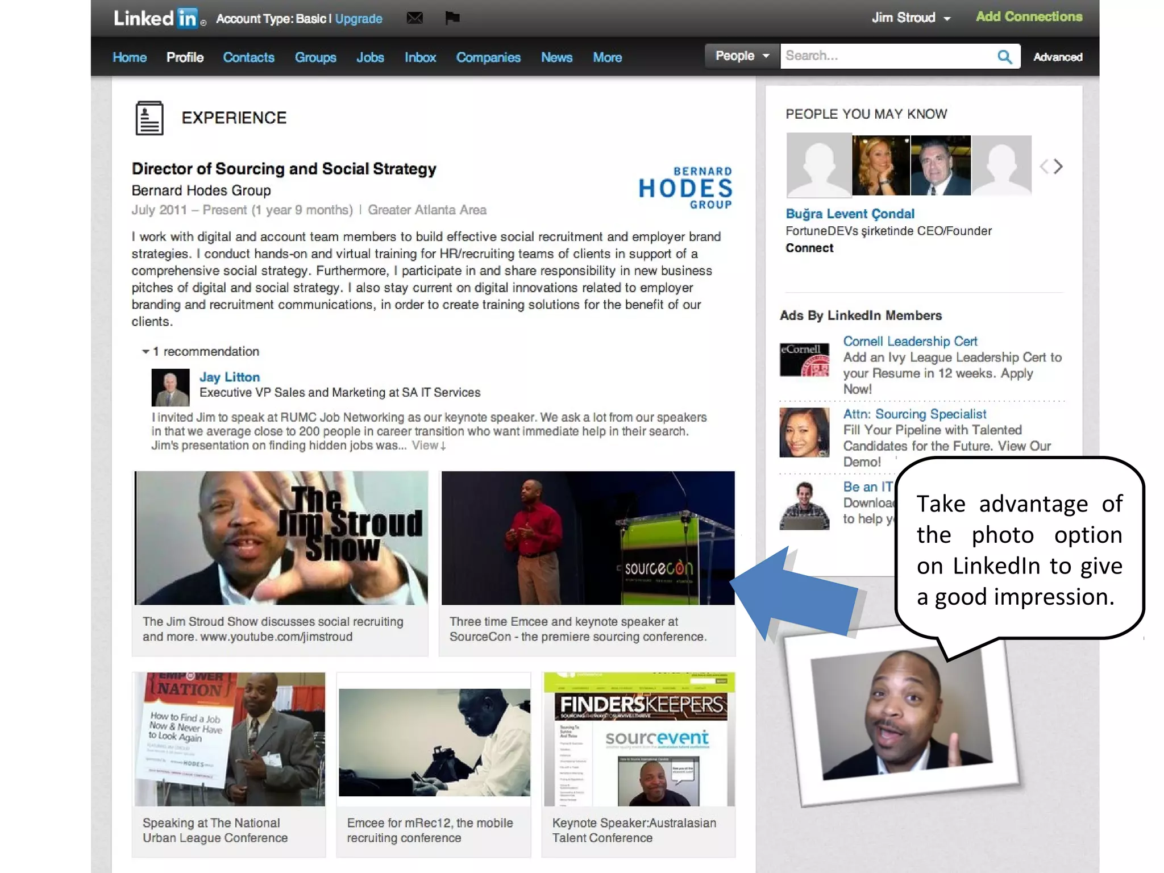This screenshot has height=873, width=1164.
Task: Click in the Search text field
Action: (887, 56)
